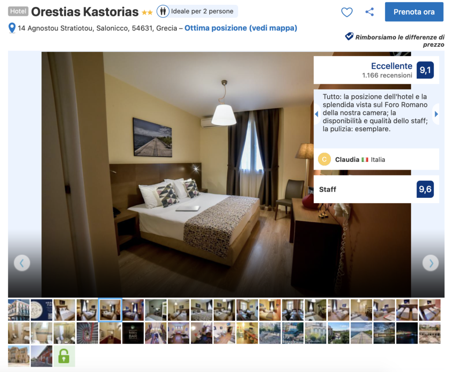
Task: Show next review with small right triangle
Action: [x=436, y=114]
